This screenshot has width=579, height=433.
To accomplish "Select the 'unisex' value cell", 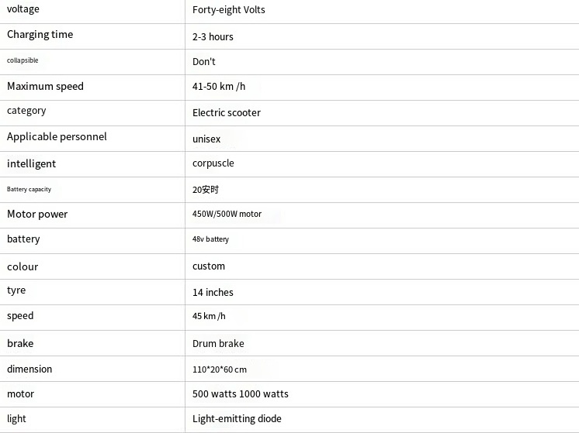I will pyautogui.click(x=206, y=139).
